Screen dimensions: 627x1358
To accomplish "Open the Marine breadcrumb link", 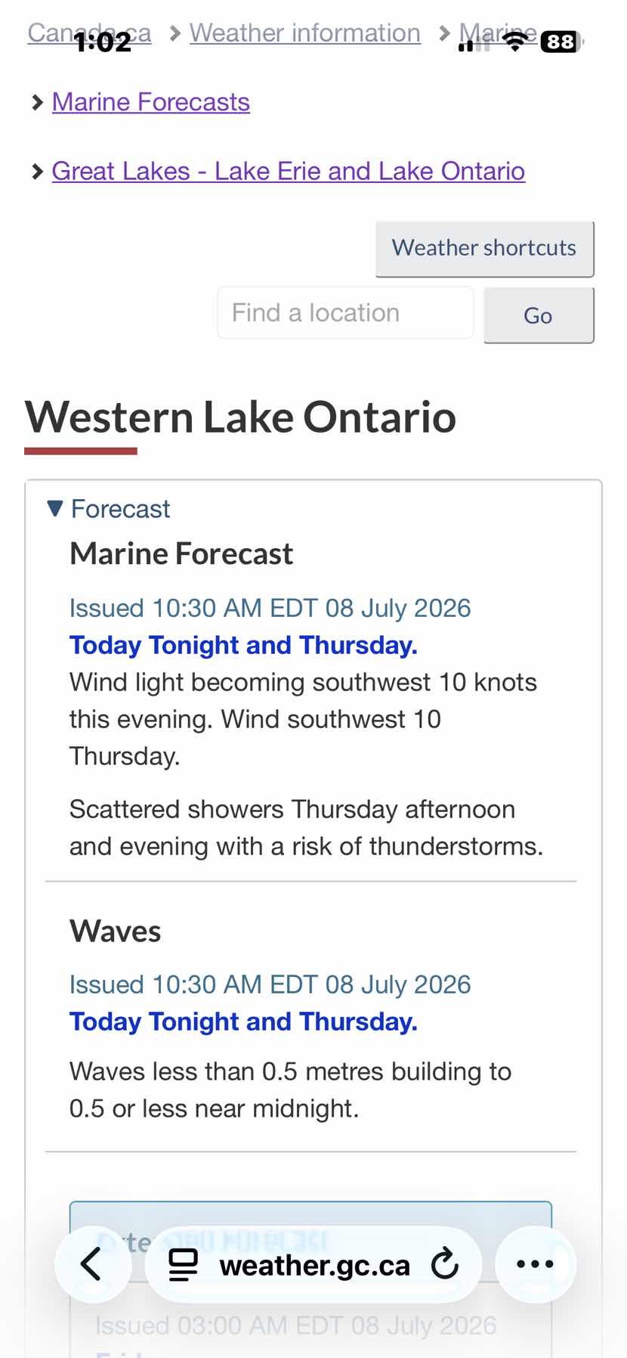I will pyautogui.click(x=499, y=33).
